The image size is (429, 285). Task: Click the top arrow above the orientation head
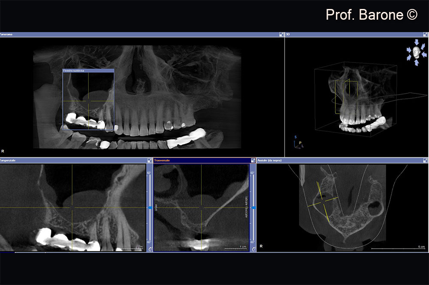[x=416, y=42]
